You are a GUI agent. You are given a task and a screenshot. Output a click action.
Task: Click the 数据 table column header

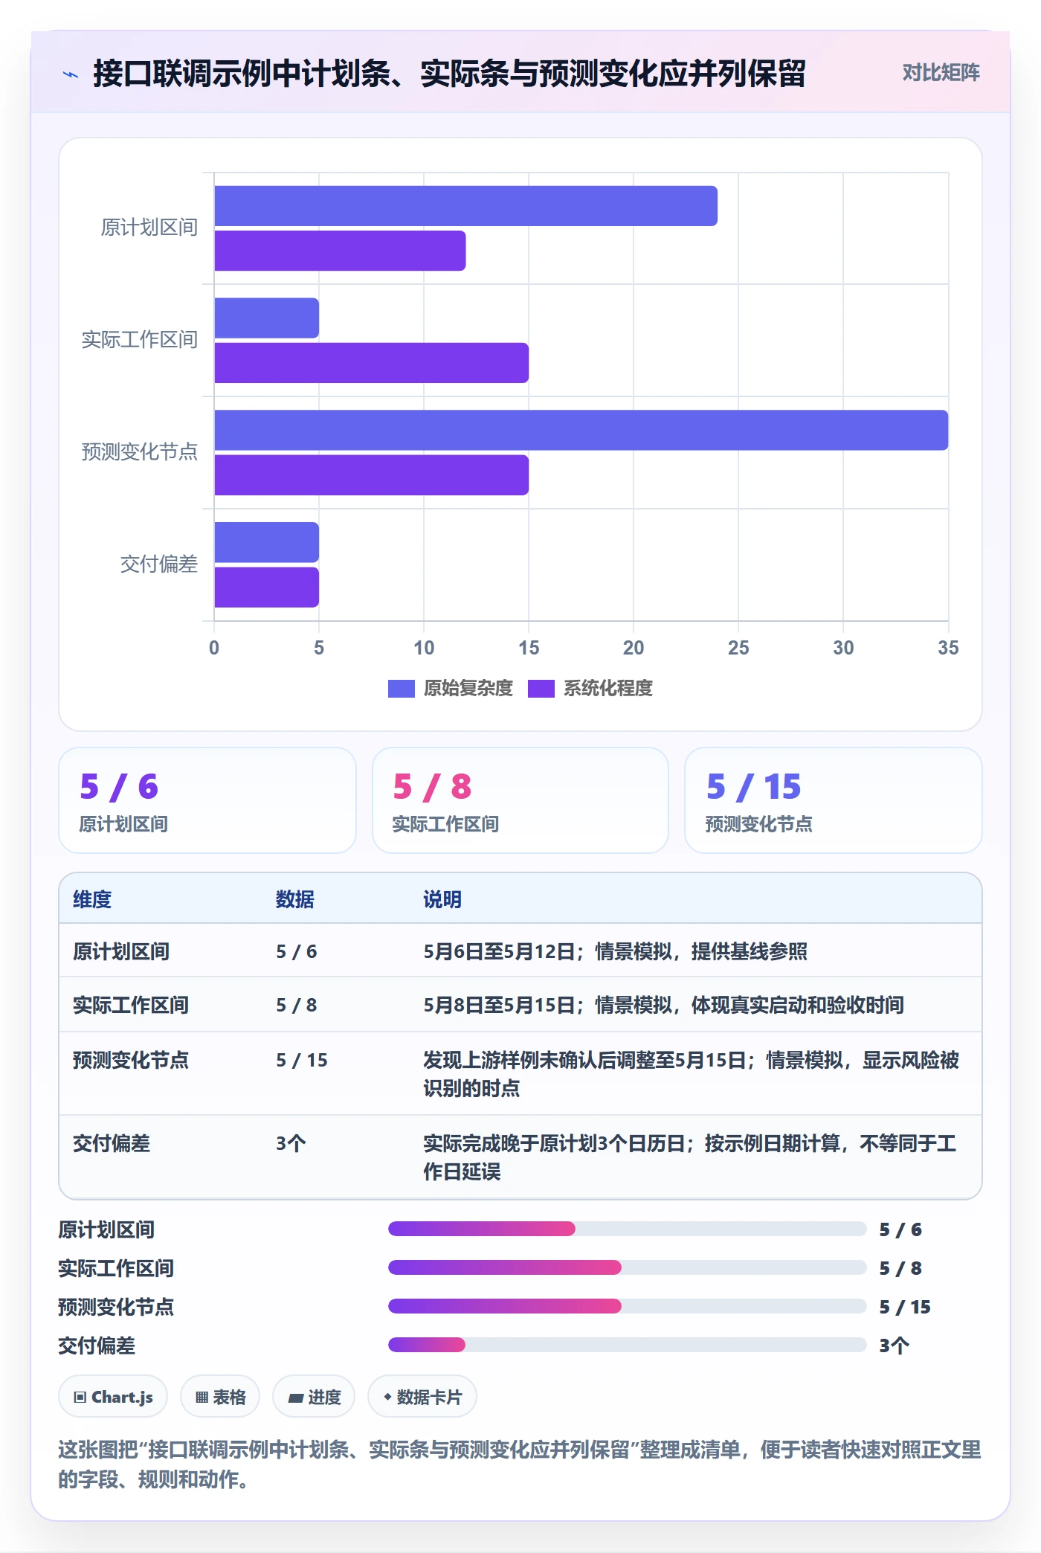point(295,899)
